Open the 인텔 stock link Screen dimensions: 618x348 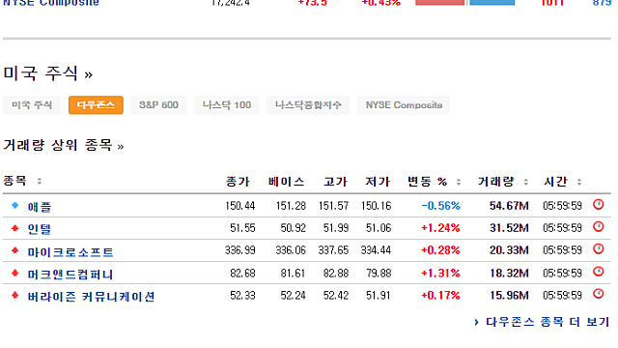coord(40,229)
